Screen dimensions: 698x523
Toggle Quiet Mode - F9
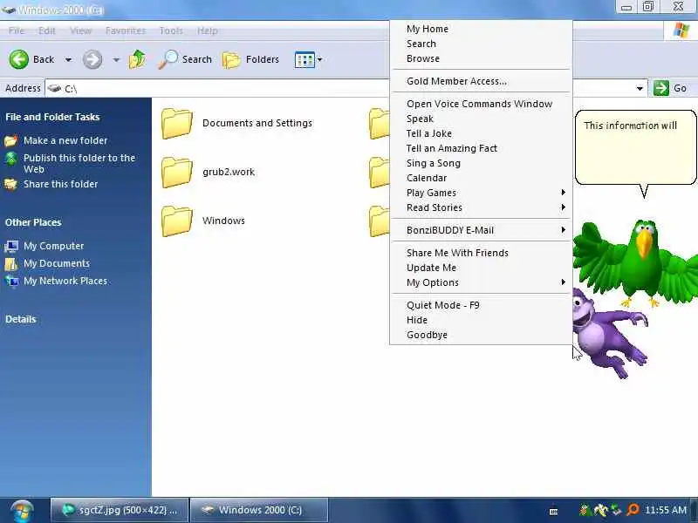click(443, 305)
